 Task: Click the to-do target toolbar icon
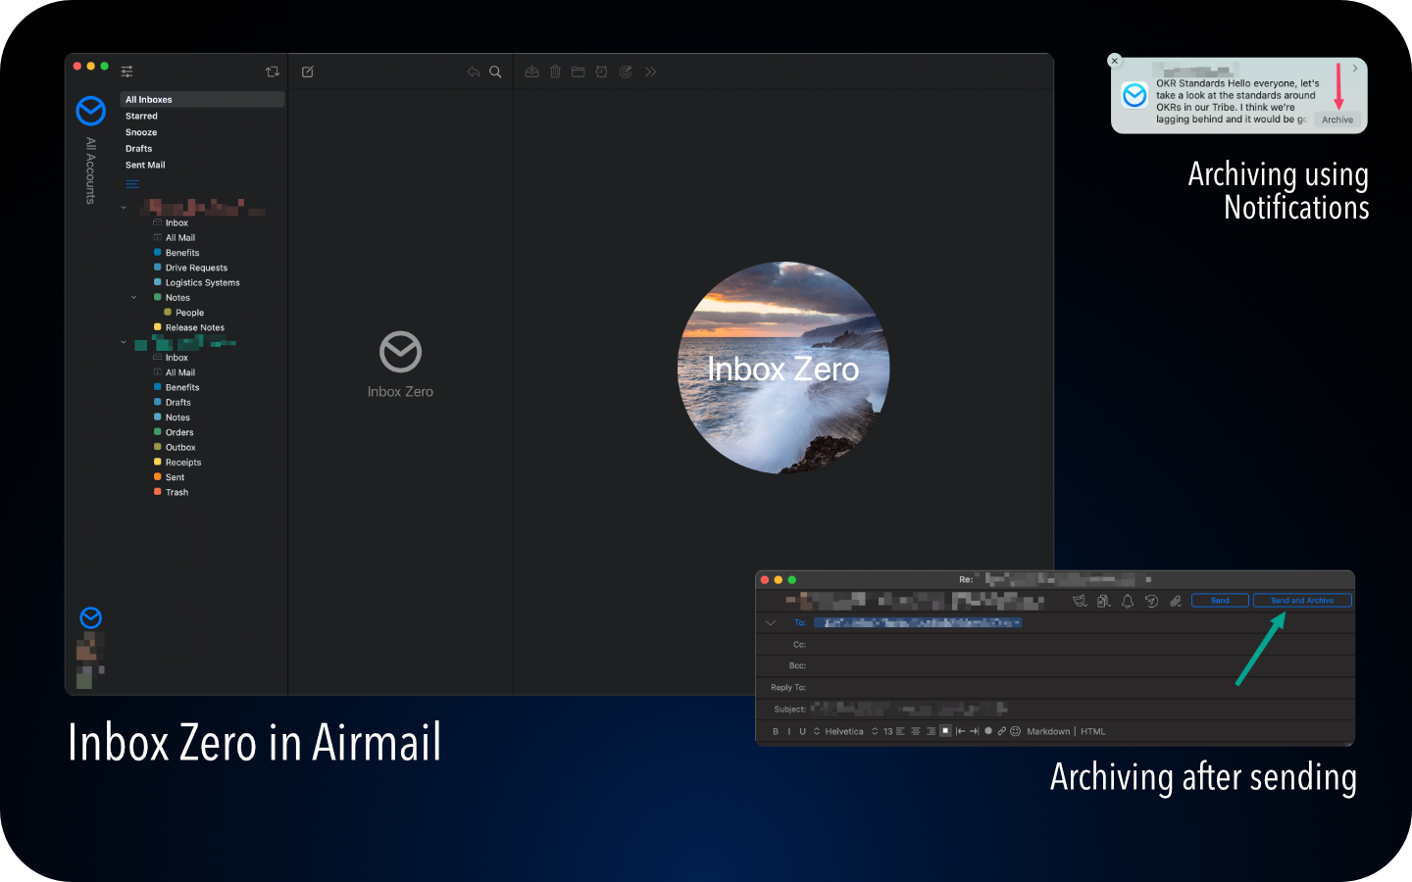(626, 72)
